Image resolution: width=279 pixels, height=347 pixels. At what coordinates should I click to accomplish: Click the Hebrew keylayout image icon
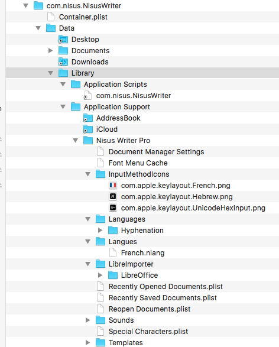coord(113,196)
